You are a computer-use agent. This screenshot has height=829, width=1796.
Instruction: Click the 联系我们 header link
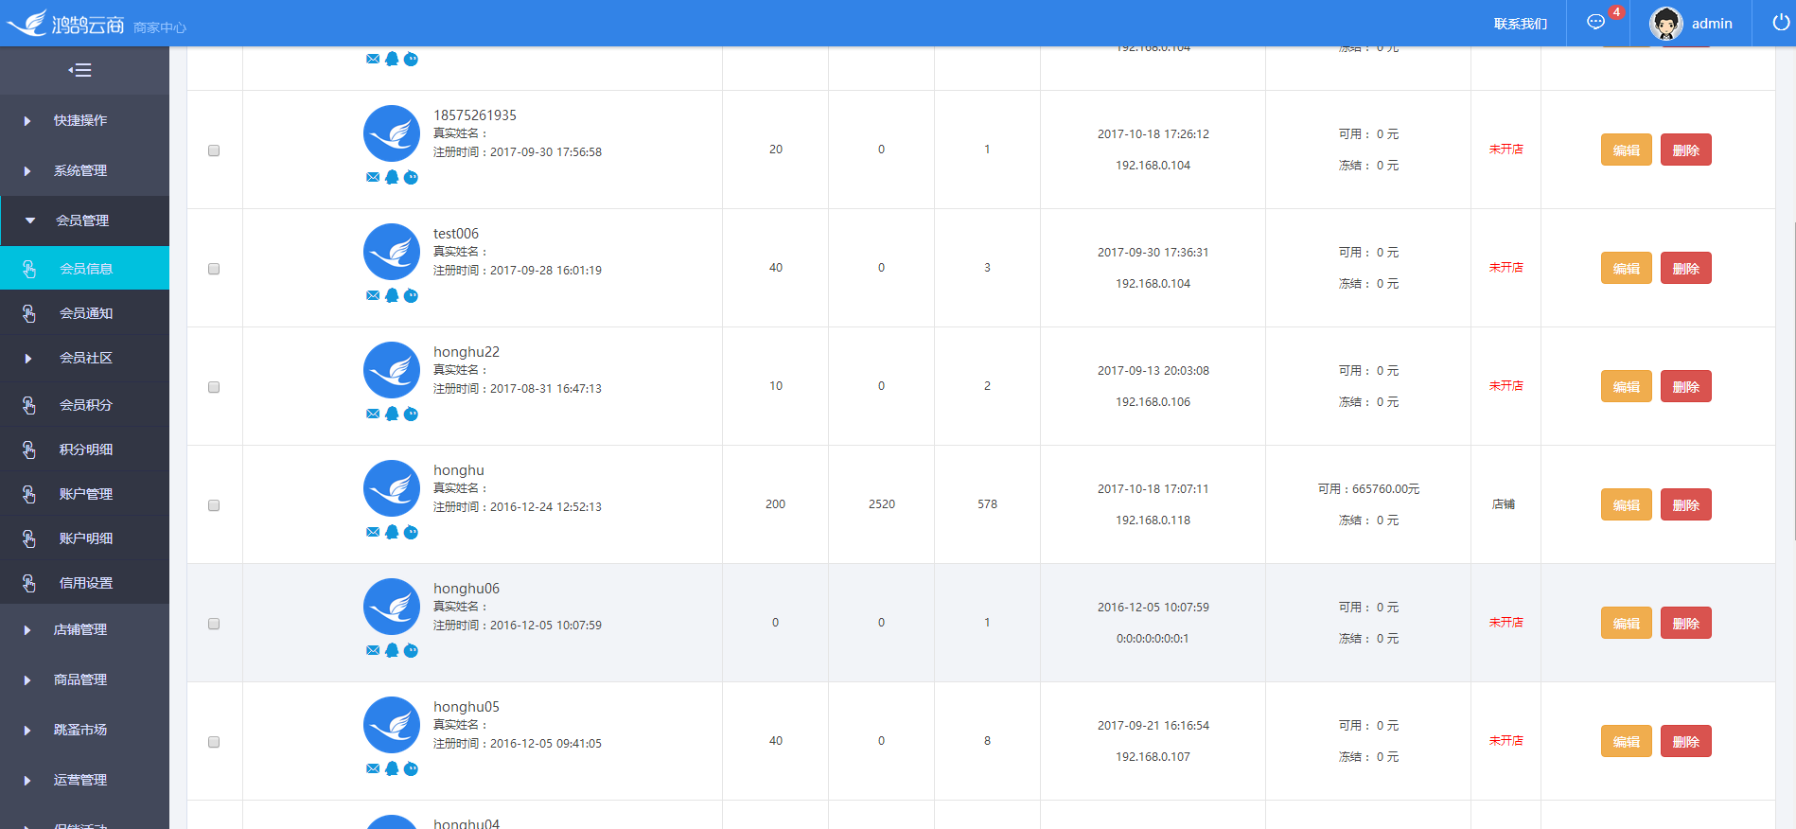[x=1521, y=24]
